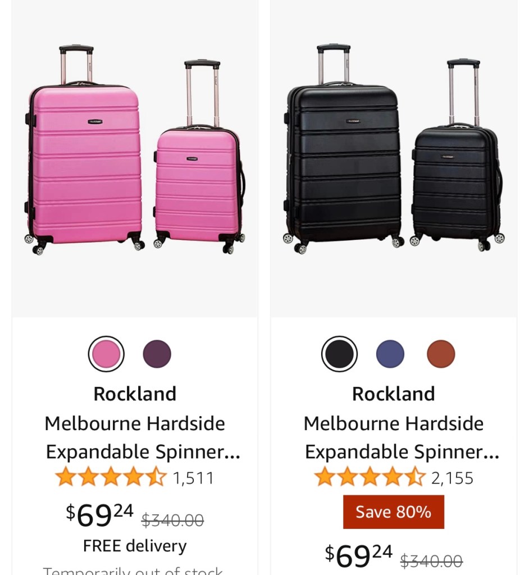529x575 pixels.
Task: Open the left Rockland brand name
Action: [x=135, y=394]
